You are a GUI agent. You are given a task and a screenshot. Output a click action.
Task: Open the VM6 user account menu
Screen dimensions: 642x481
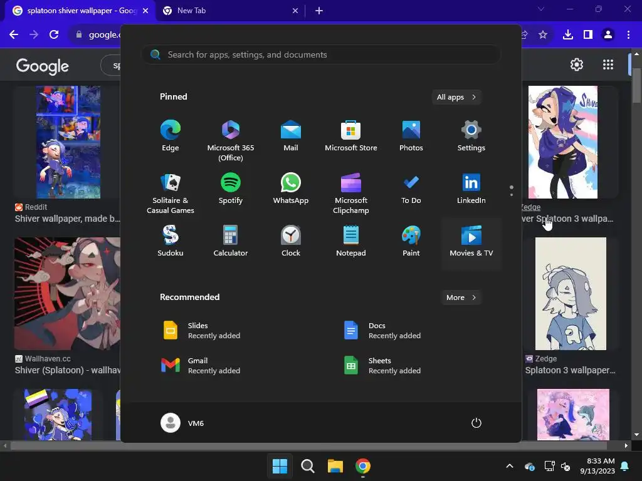tap(182, 423)
